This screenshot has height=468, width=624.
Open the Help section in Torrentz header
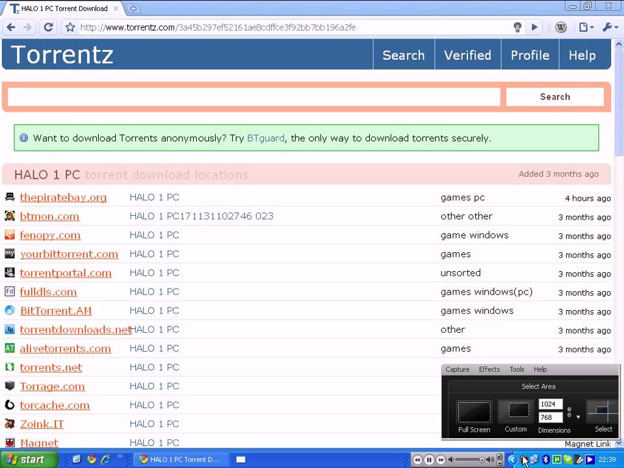pyautogui.click(x=582, y=55)
